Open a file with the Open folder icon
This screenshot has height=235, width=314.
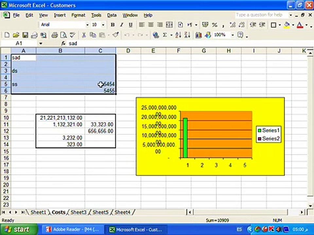(16, 35)
